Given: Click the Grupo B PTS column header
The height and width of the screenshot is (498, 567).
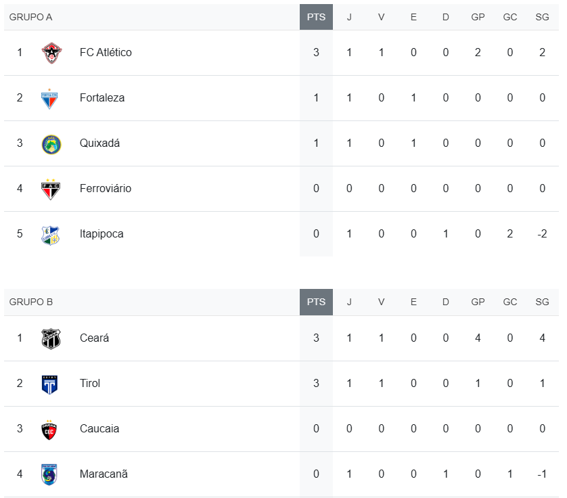Looking at the screenshot, I should click(x=316, y=302).
